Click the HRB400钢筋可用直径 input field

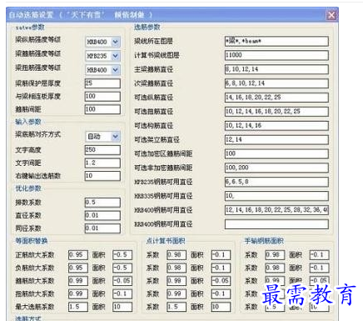click(276, 210)
